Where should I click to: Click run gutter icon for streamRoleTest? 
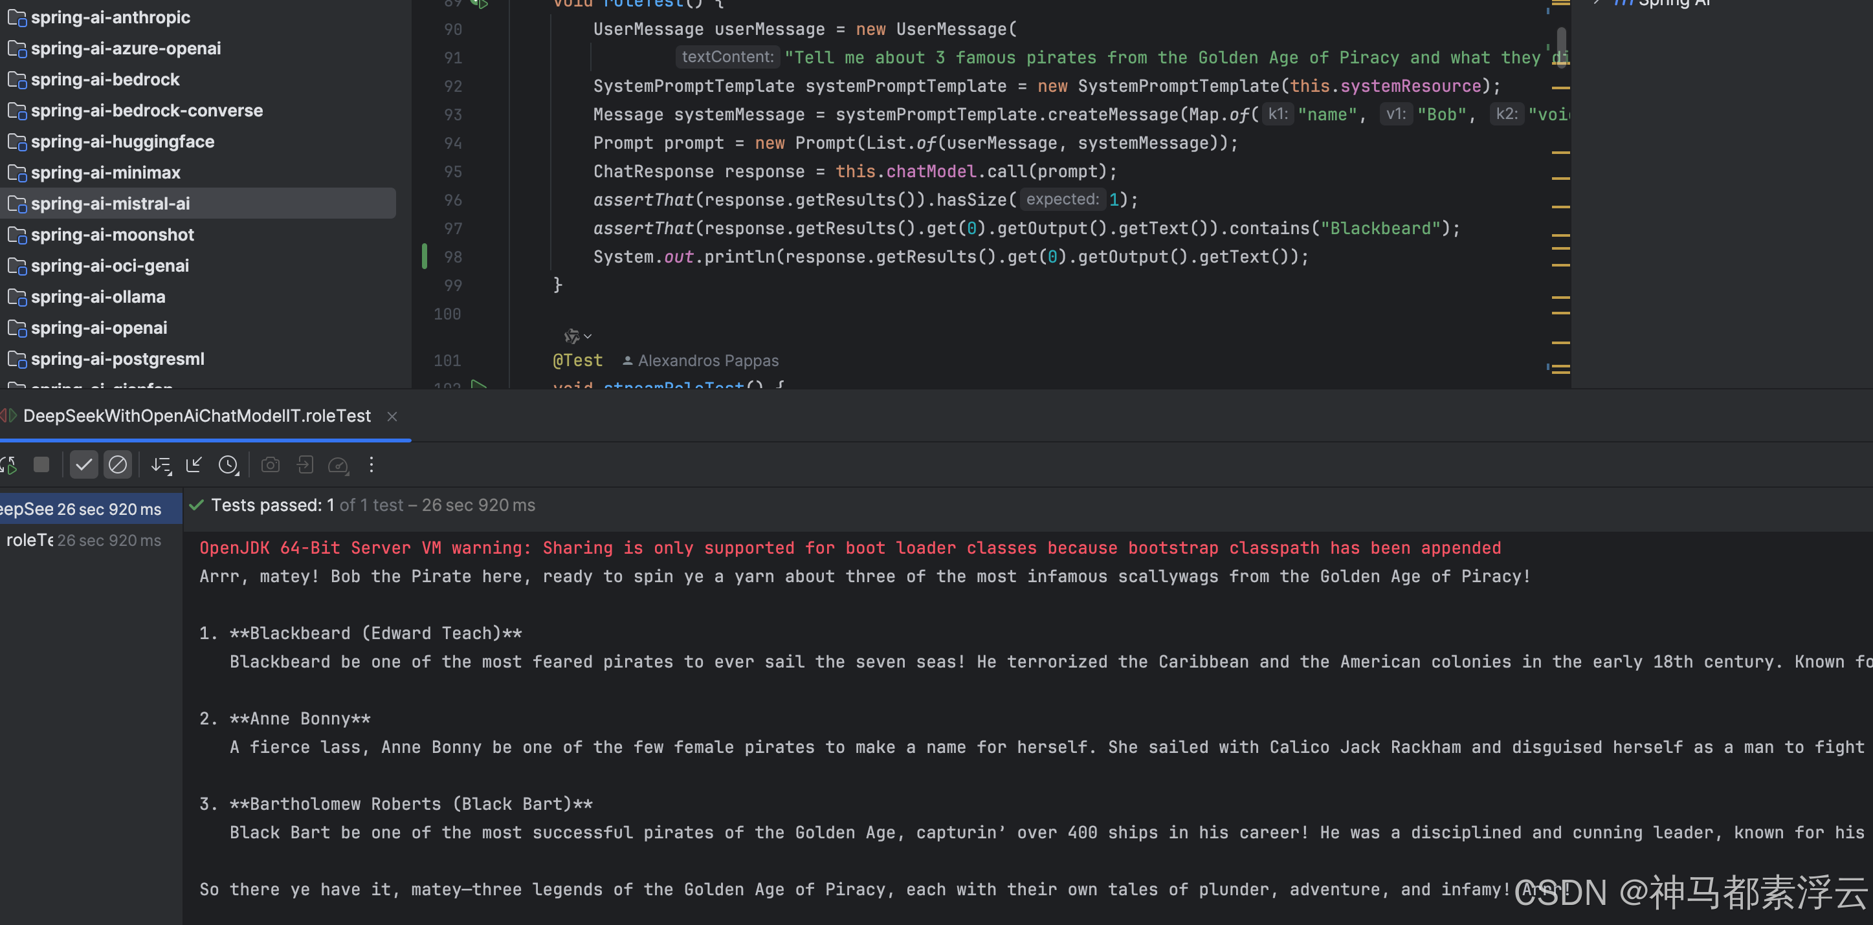pos(478,385)
